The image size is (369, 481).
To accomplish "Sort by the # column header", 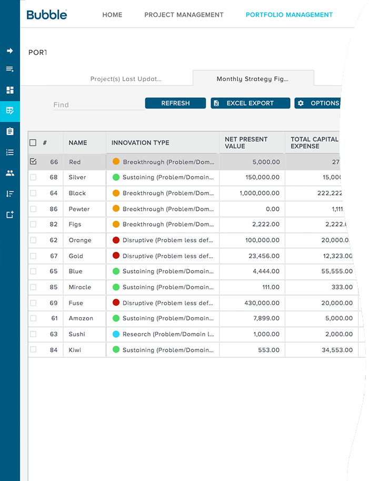I will [x=45, y=143].
